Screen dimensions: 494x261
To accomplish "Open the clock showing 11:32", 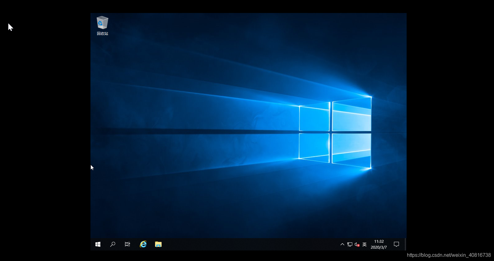I will pyautogui.click(x=379, y=244).
